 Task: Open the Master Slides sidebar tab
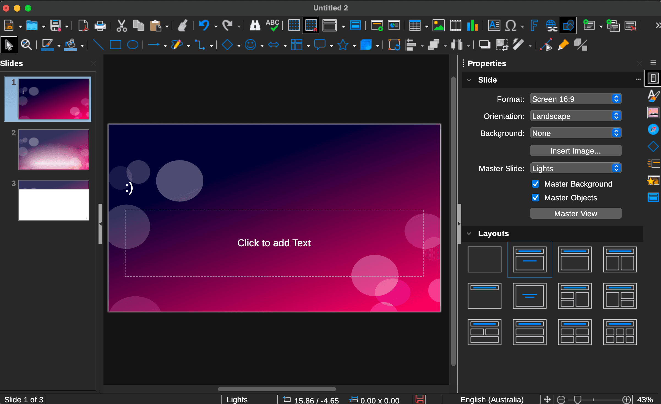(x=653, y=197)
